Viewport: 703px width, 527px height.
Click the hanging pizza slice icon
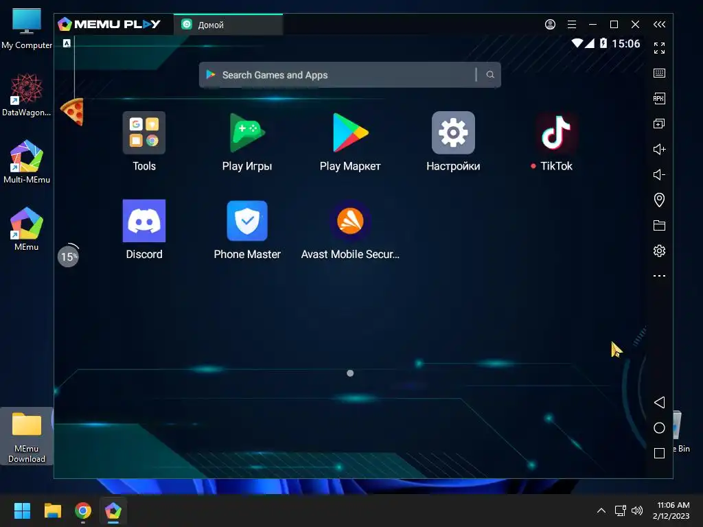tap(73, 112)
